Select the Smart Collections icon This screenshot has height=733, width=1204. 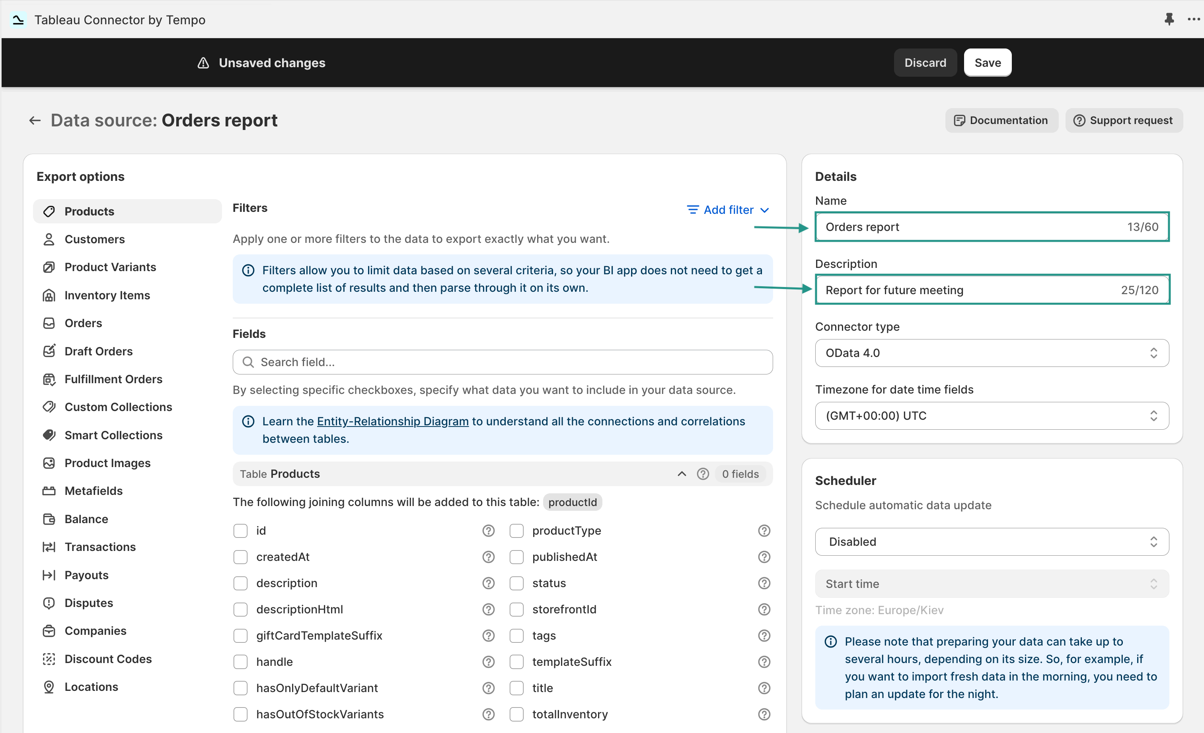(x=49, y=435)
